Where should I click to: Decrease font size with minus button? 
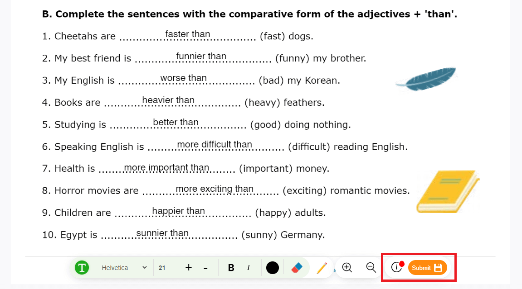click(x=205, y=268)
